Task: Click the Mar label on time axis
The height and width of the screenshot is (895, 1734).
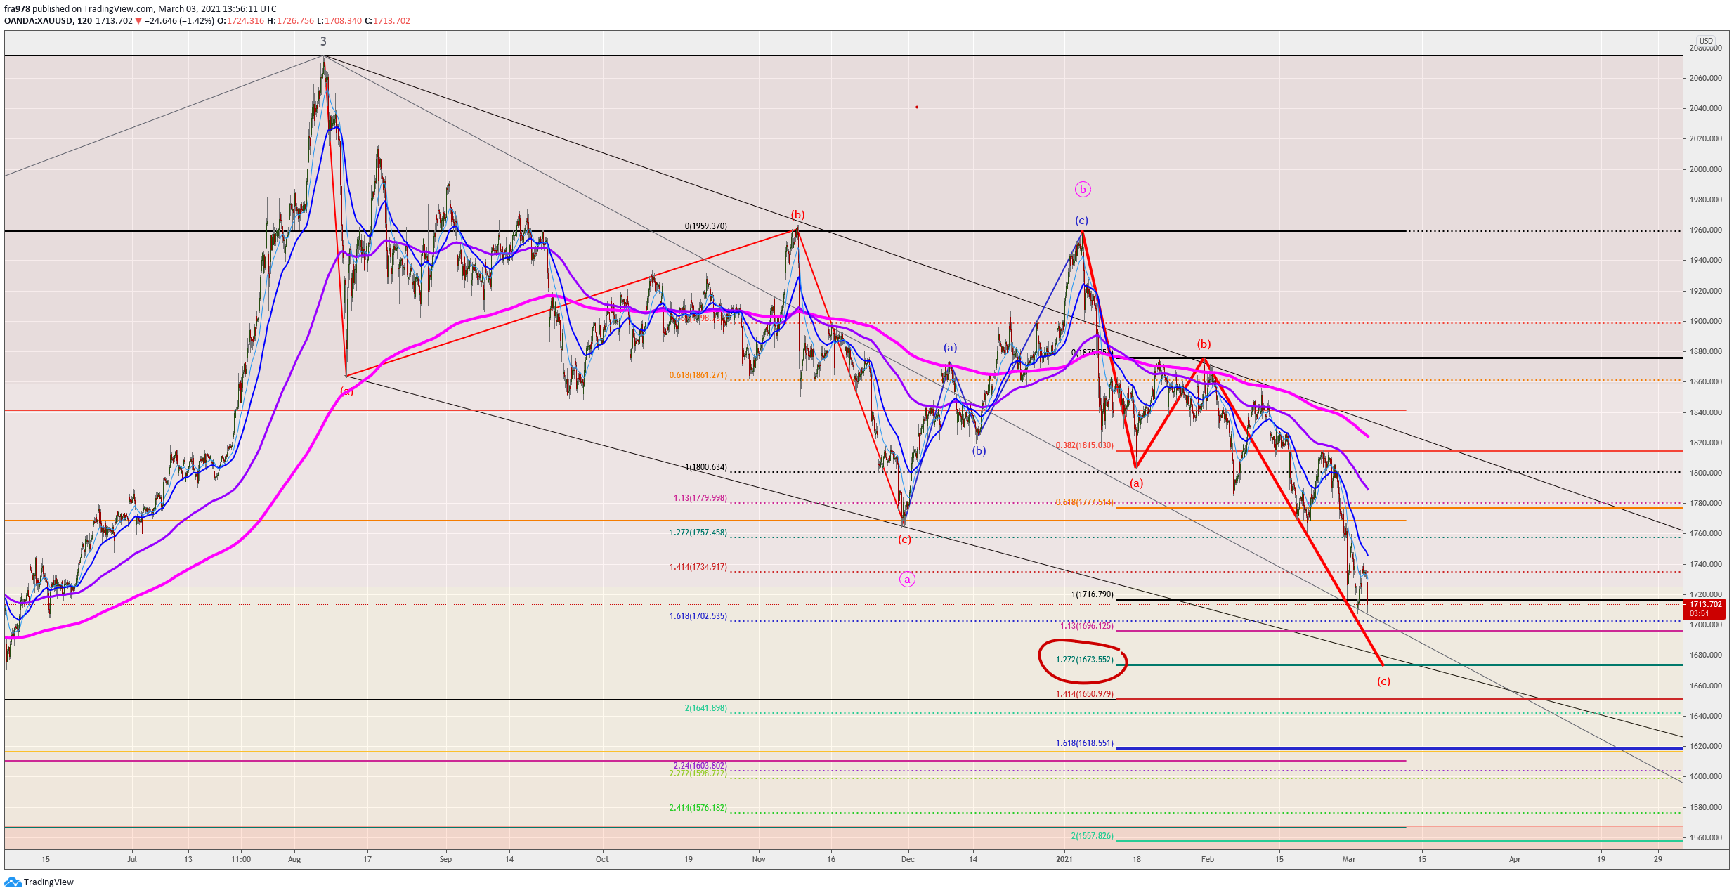Action: (1349, 859)
